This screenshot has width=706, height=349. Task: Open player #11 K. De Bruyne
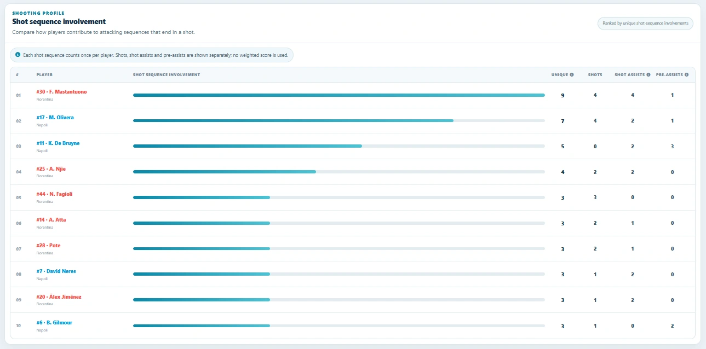[x=58, y=143]
